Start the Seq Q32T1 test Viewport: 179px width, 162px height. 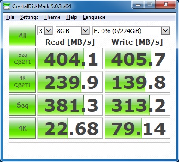tap(22, 59)
